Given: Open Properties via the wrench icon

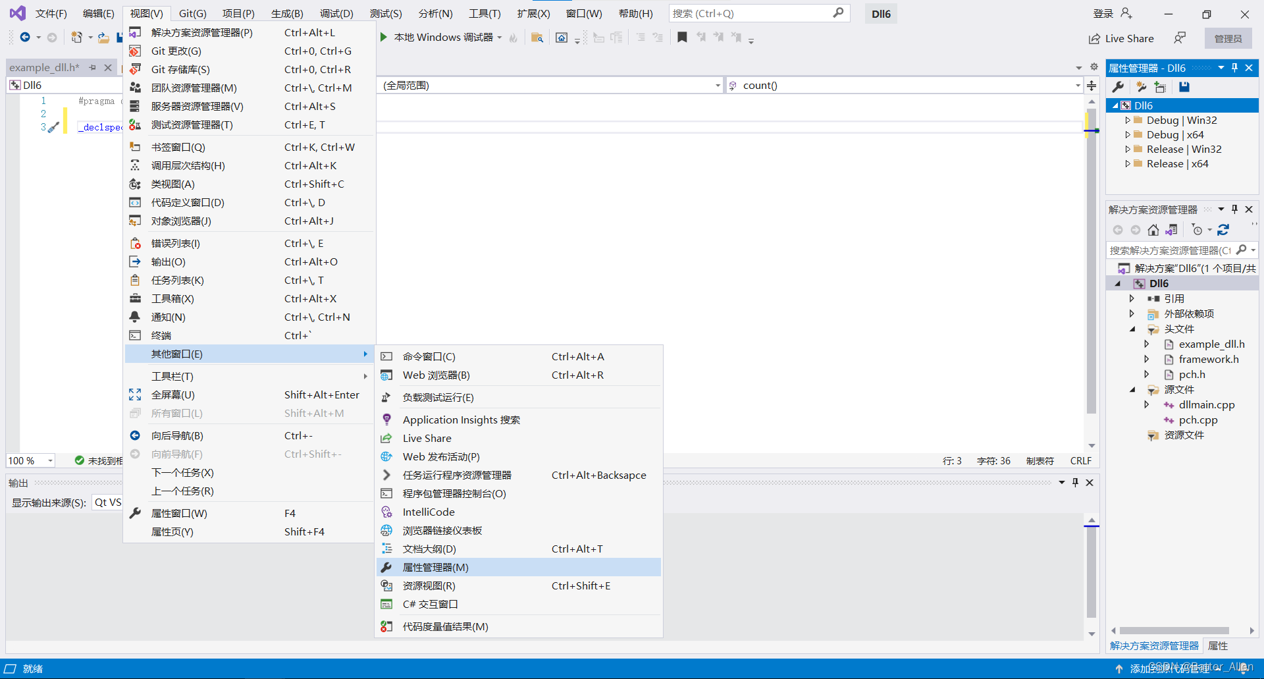Looking at the screenshot, I should 1118,86.
